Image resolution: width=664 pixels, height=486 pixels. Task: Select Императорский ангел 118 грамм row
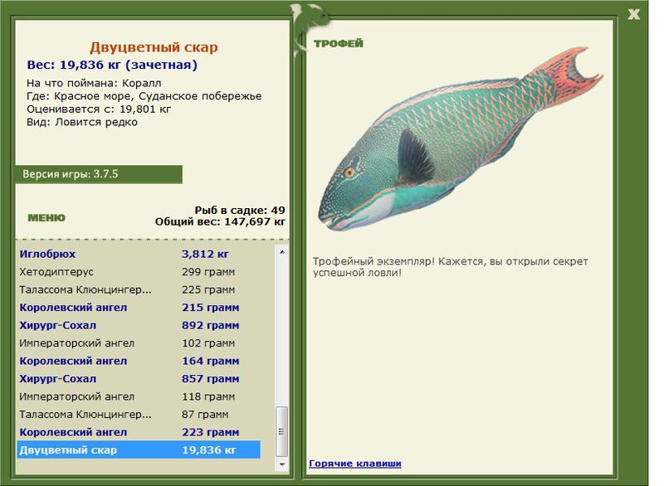point(139,396)
